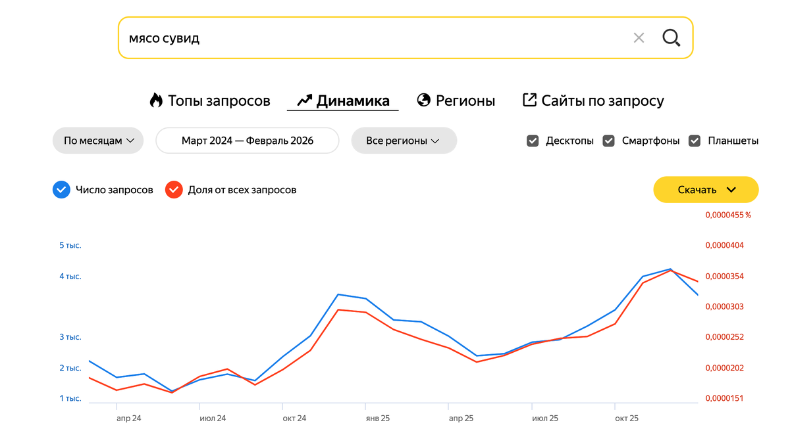Open the По месяцам grouping dropdown

click(x=98, y=141)
